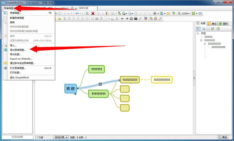Viewport: 234px width, 141px height.
Task: Open the 思维导图 menu in menu bar
Action: pyautogui.click(x=9, y=8)
